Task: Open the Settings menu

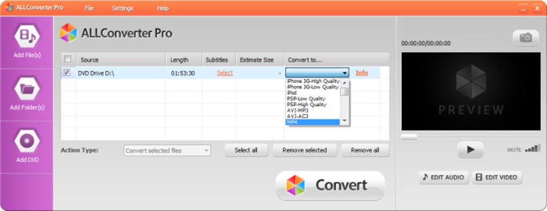Action: [122, 8]
